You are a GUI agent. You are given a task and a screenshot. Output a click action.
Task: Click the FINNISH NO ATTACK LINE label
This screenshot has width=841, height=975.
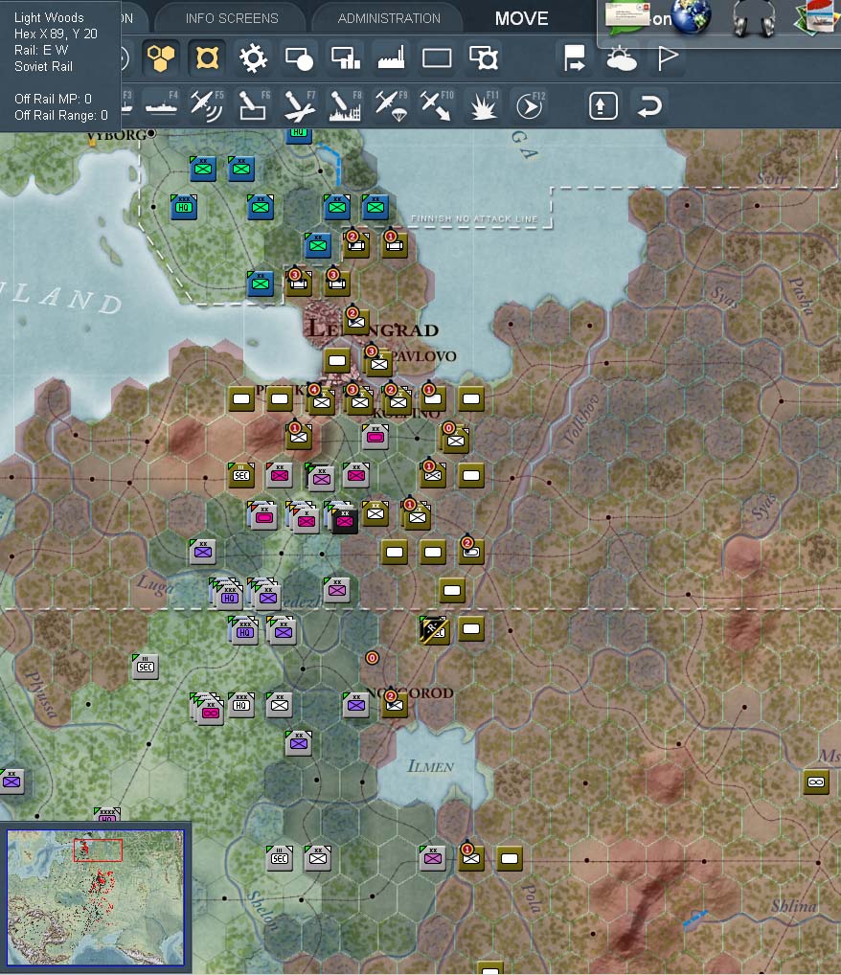click(473, 219)
